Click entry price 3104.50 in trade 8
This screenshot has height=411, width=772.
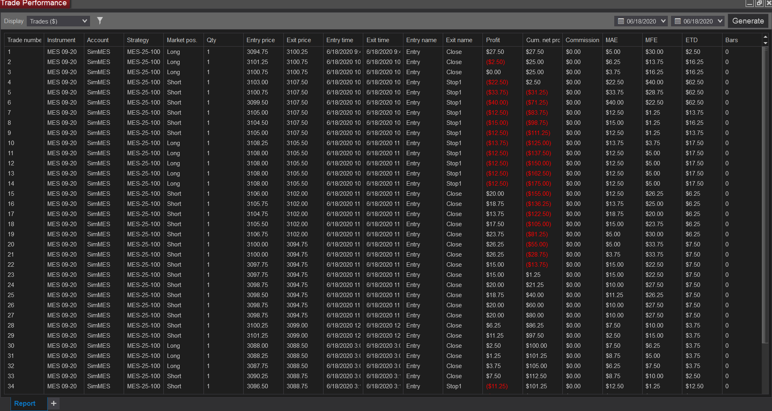click(257, 123)
